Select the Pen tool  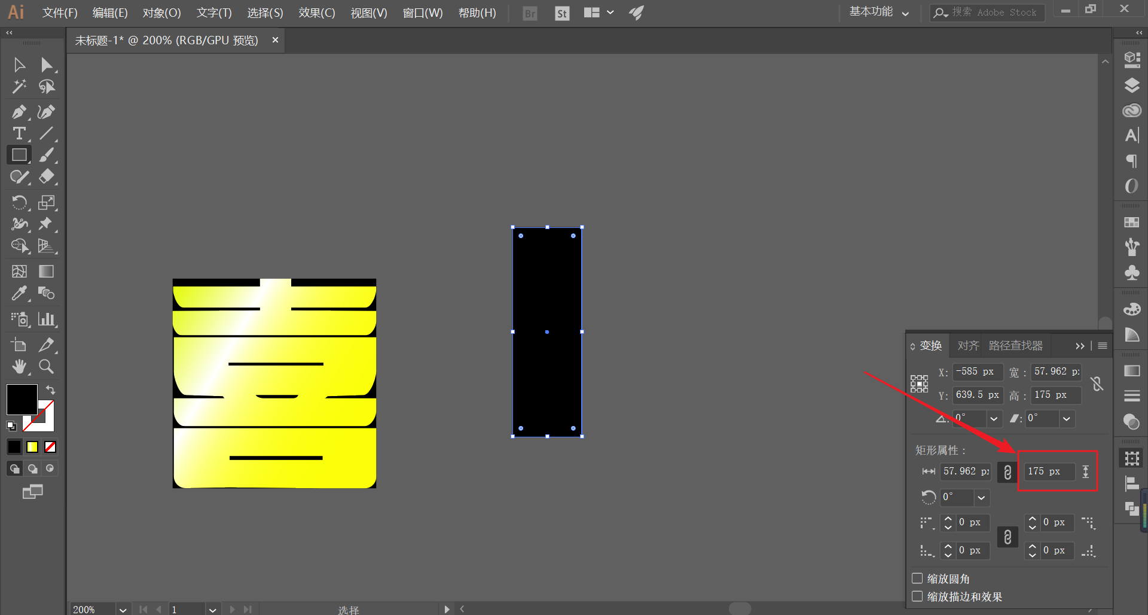click(x=19, y=112)
